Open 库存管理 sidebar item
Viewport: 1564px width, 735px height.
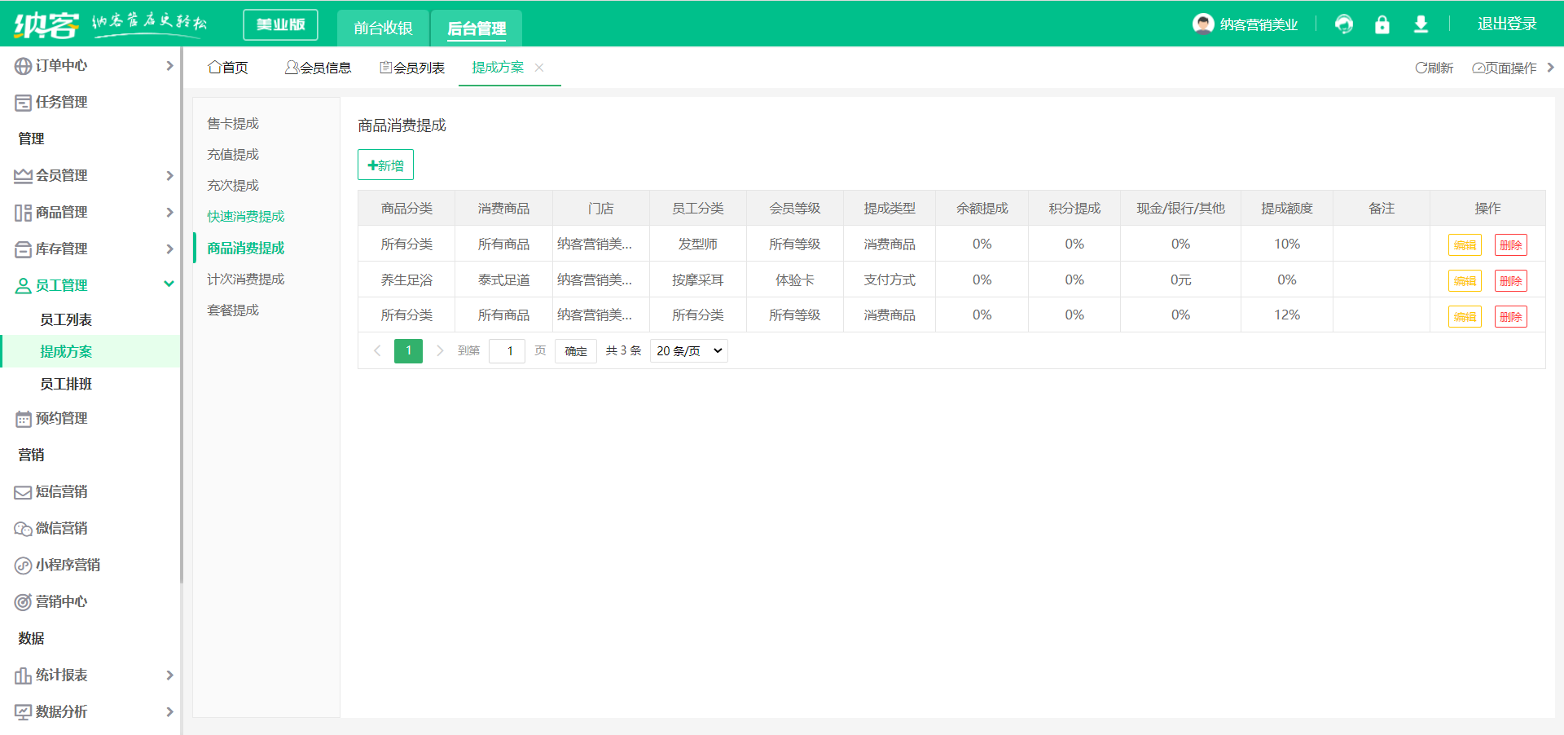[62, 249]
